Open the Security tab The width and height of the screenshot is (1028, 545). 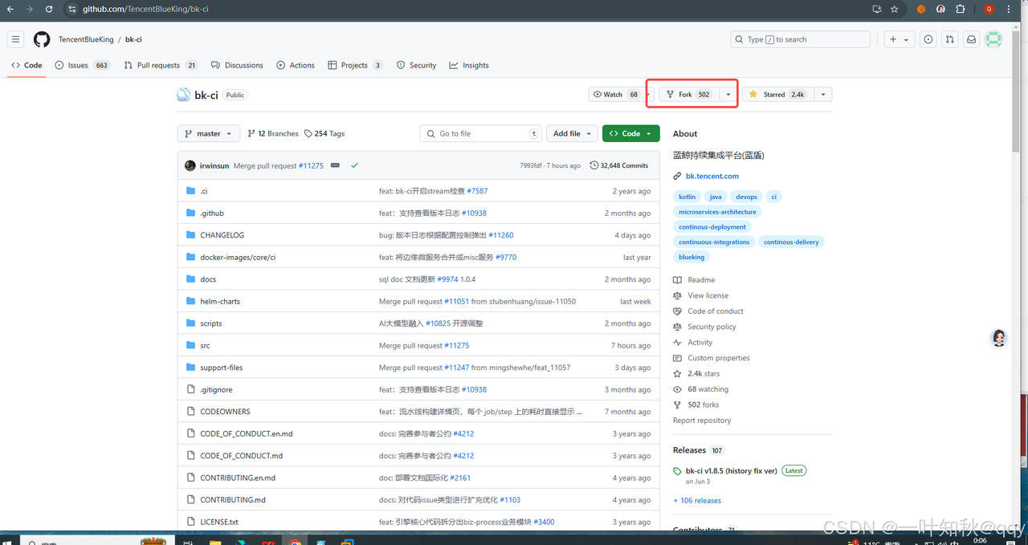coord(416,66)
